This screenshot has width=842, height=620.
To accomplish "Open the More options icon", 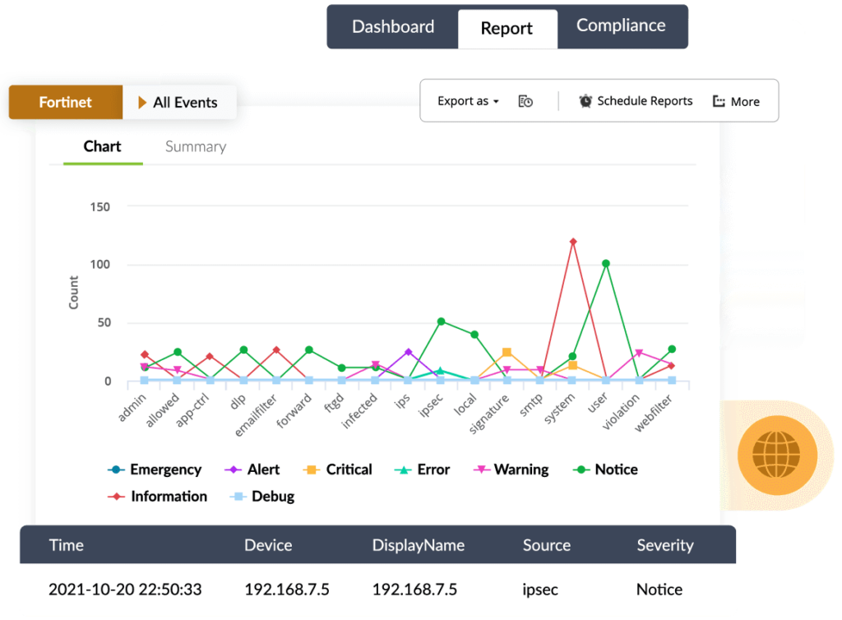I will click(x=719, y=101).
